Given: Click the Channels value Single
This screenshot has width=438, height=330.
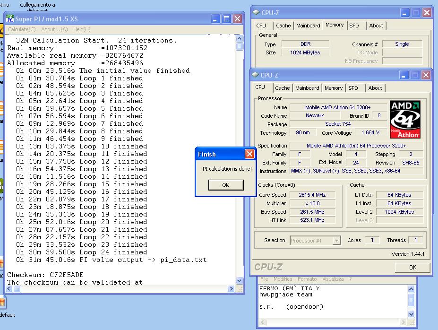Looking at the screenshot, I should (402, 44).
